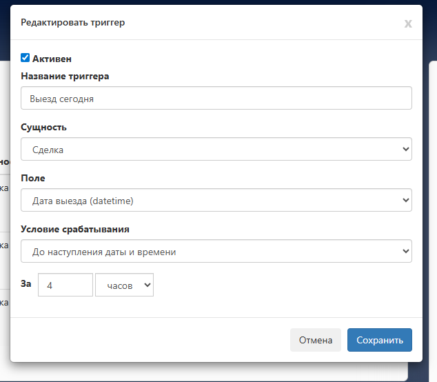Uncheck the Активен checkbox
This screenshot has height=382, width=437.
point(26,58)
